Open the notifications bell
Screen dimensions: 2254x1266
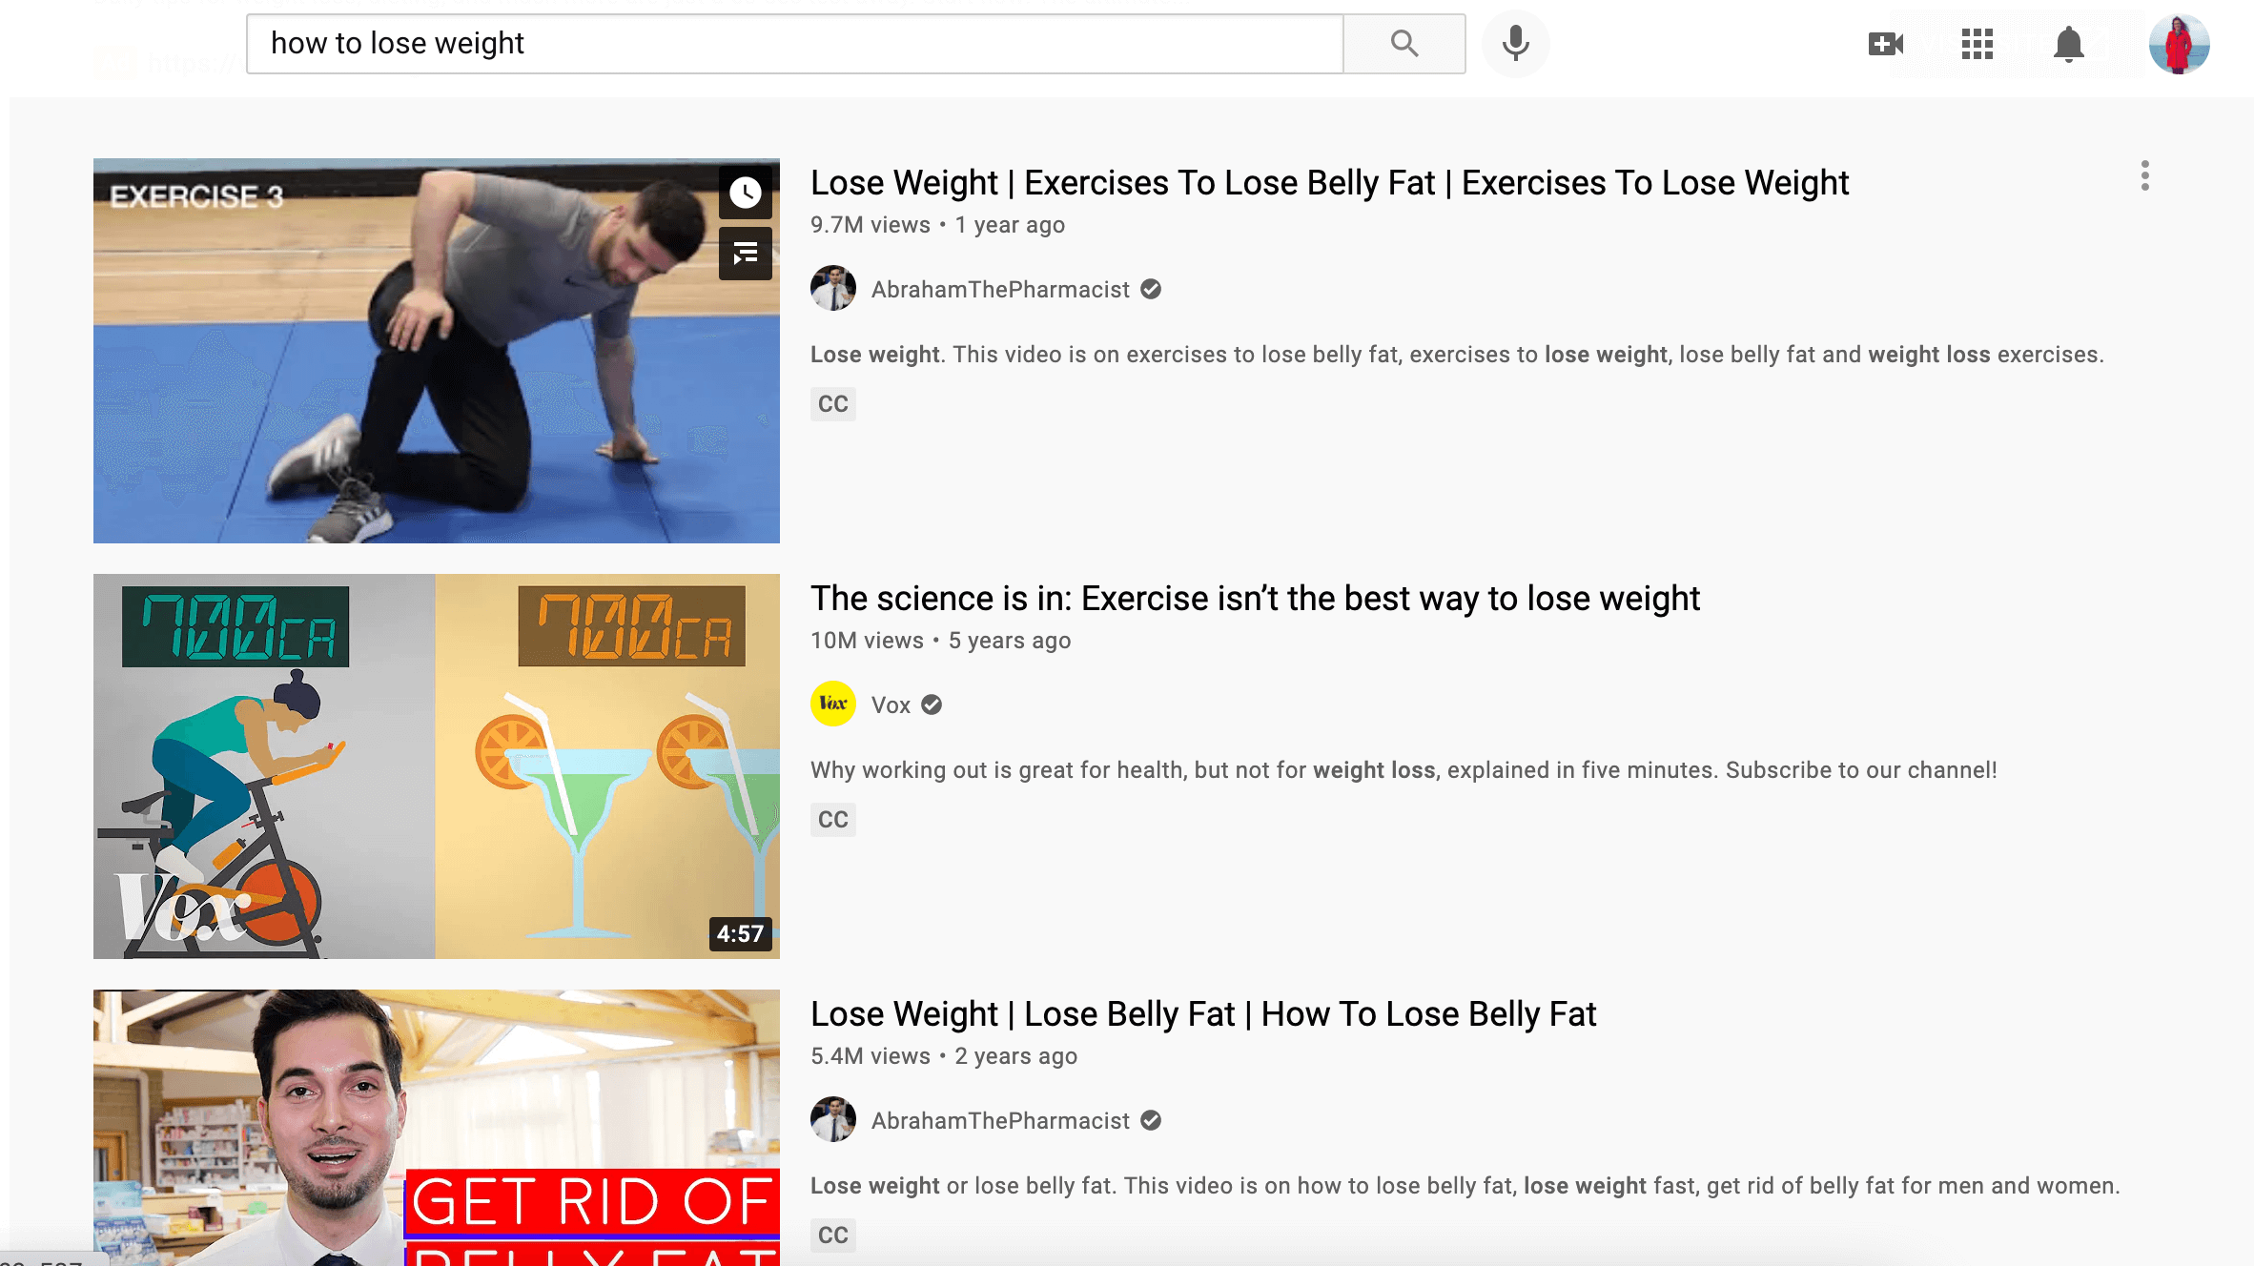(x=2068, y=45)
